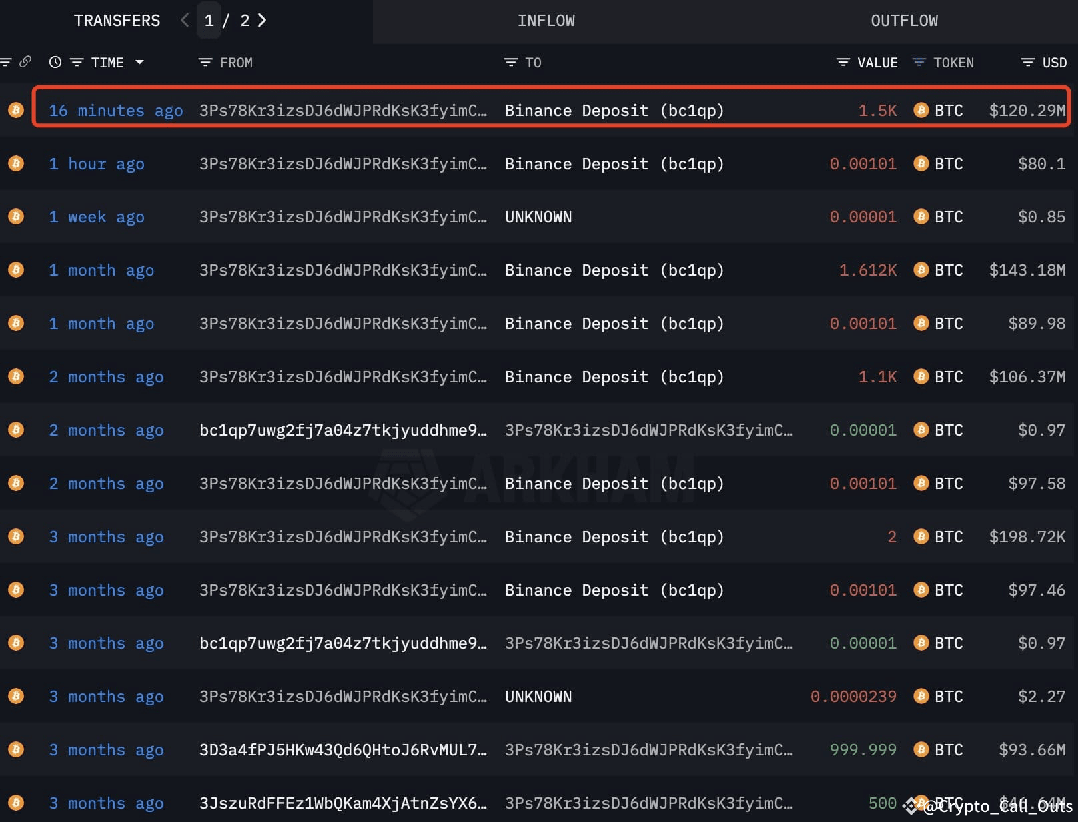Open the sender address in the 16 minutes ago row
1078x822 pixels.
pyautogui.click(x=343, y=111)
